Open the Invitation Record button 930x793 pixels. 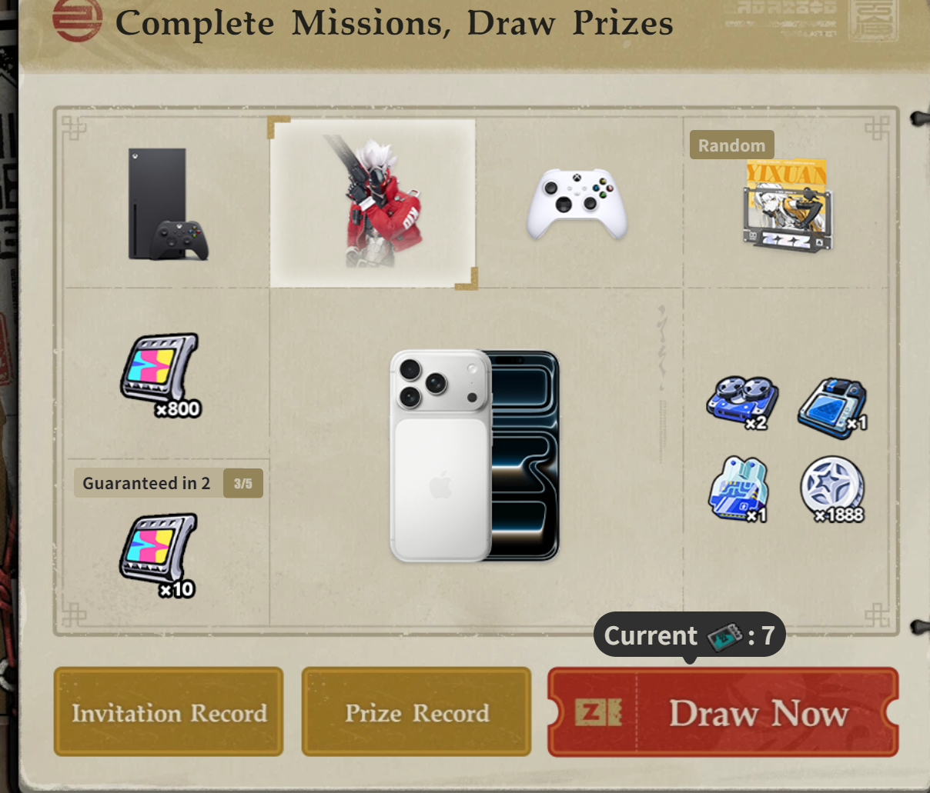coord(169,712)
